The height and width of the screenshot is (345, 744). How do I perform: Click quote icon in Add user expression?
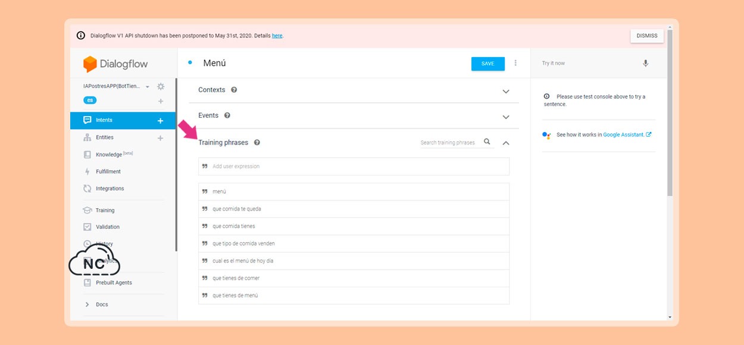205,167
